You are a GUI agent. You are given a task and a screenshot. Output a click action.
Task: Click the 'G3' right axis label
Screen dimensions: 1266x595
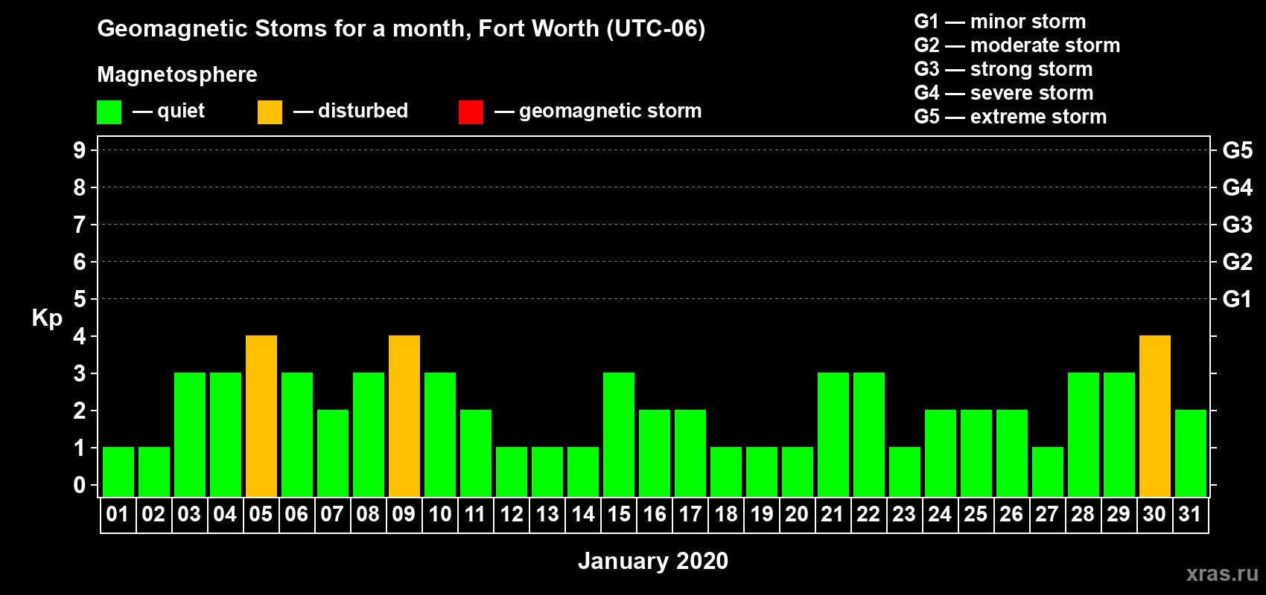tap(1238, 225)
